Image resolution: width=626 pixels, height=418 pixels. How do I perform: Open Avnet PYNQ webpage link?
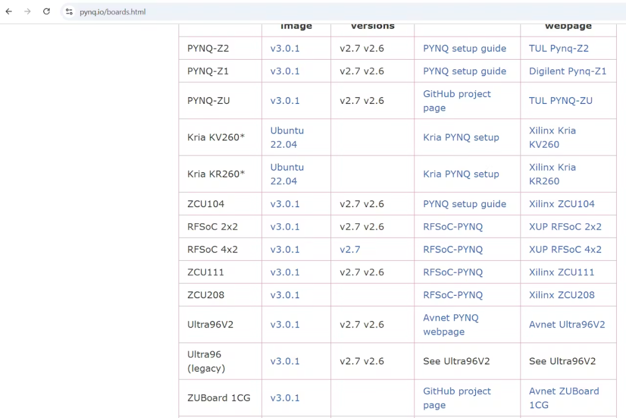[x=451, y=325]
